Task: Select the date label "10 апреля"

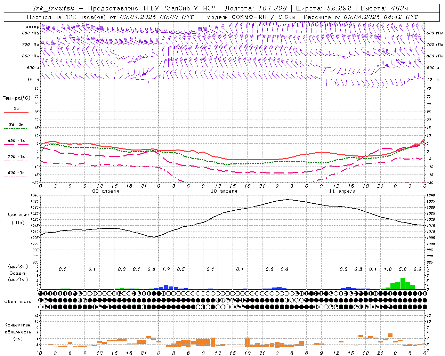Action: point(224,191)
